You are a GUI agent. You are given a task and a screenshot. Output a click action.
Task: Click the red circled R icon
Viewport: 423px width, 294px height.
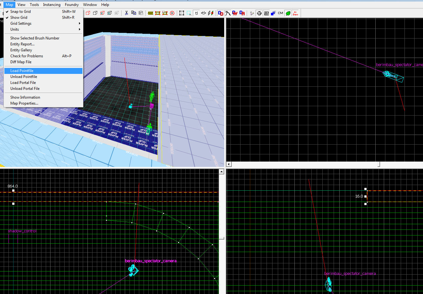pos(172,13)
